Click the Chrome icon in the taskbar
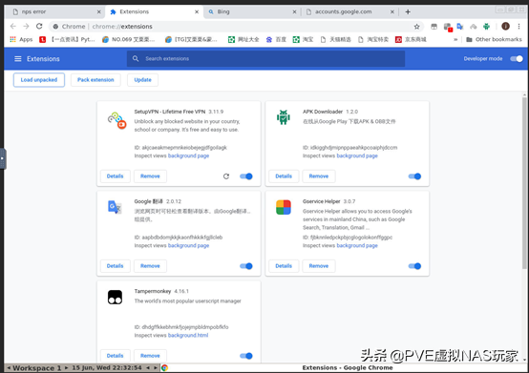This screenshot has height=373, width=529. tap(164, 367)
